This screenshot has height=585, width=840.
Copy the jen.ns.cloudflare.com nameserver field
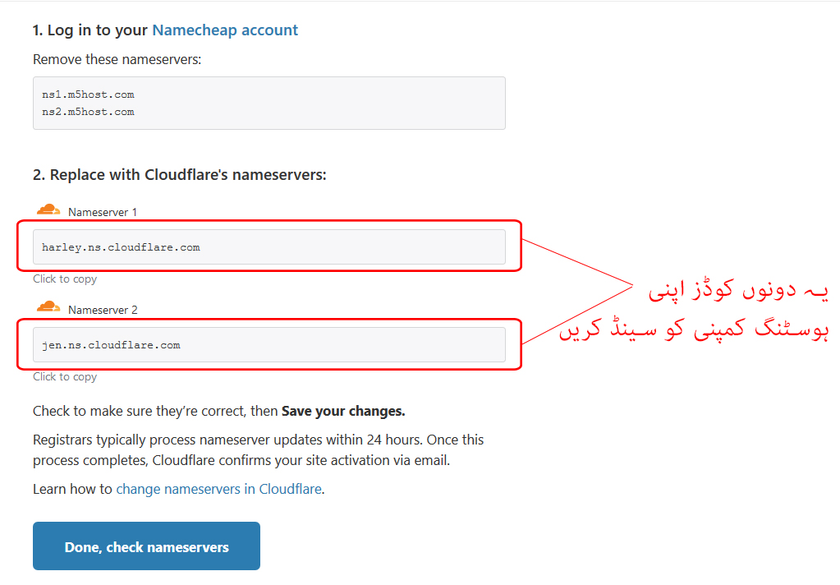[x=269, y=345]
